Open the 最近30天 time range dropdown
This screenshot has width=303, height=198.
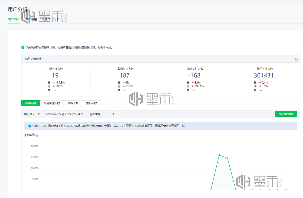(x=32, y=114)
